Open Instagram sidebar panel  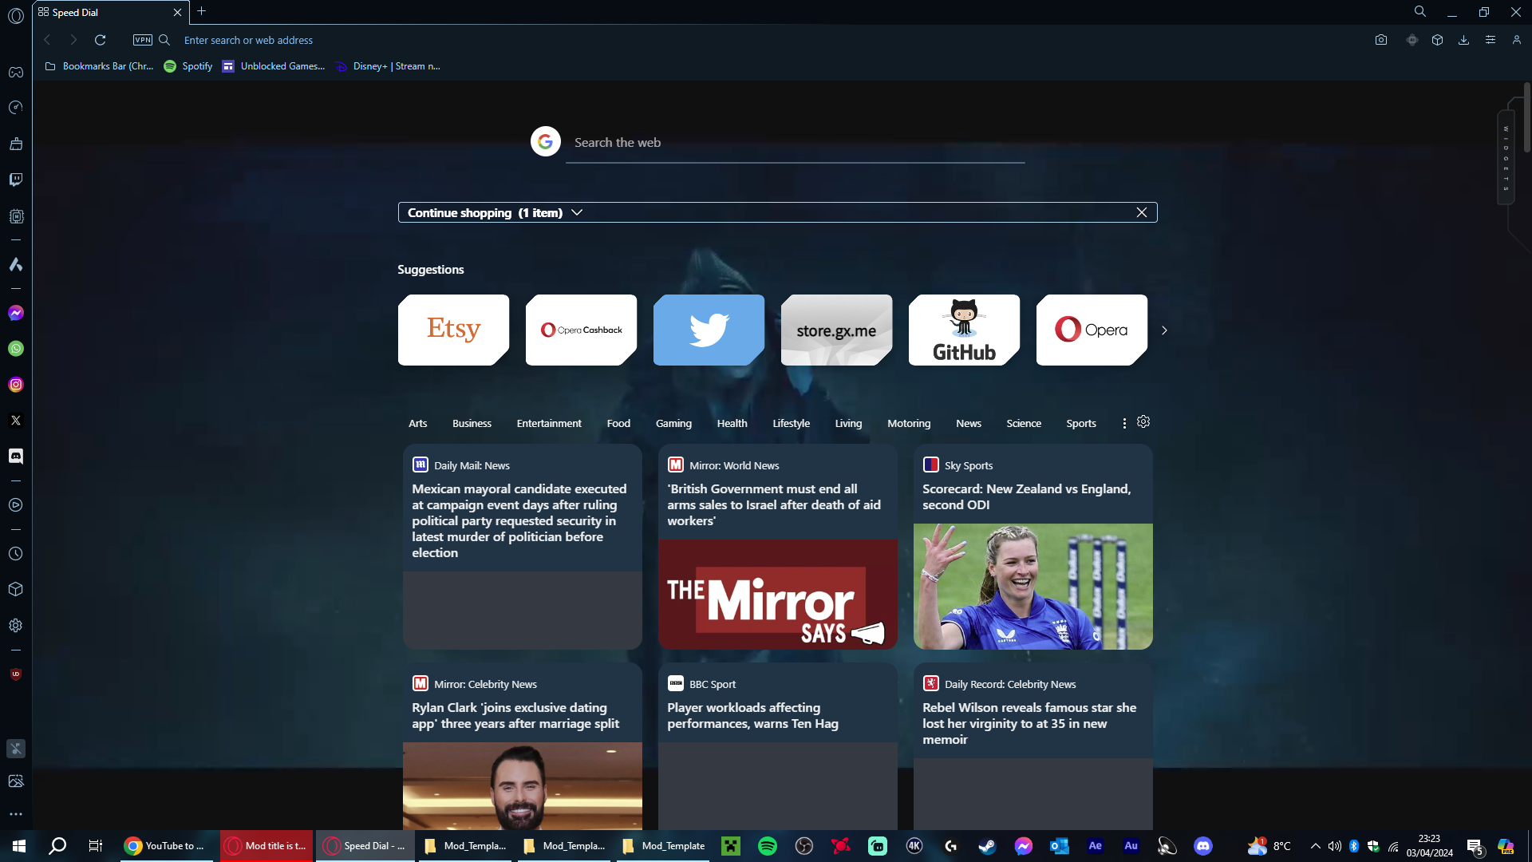click(x=16, y=385)
